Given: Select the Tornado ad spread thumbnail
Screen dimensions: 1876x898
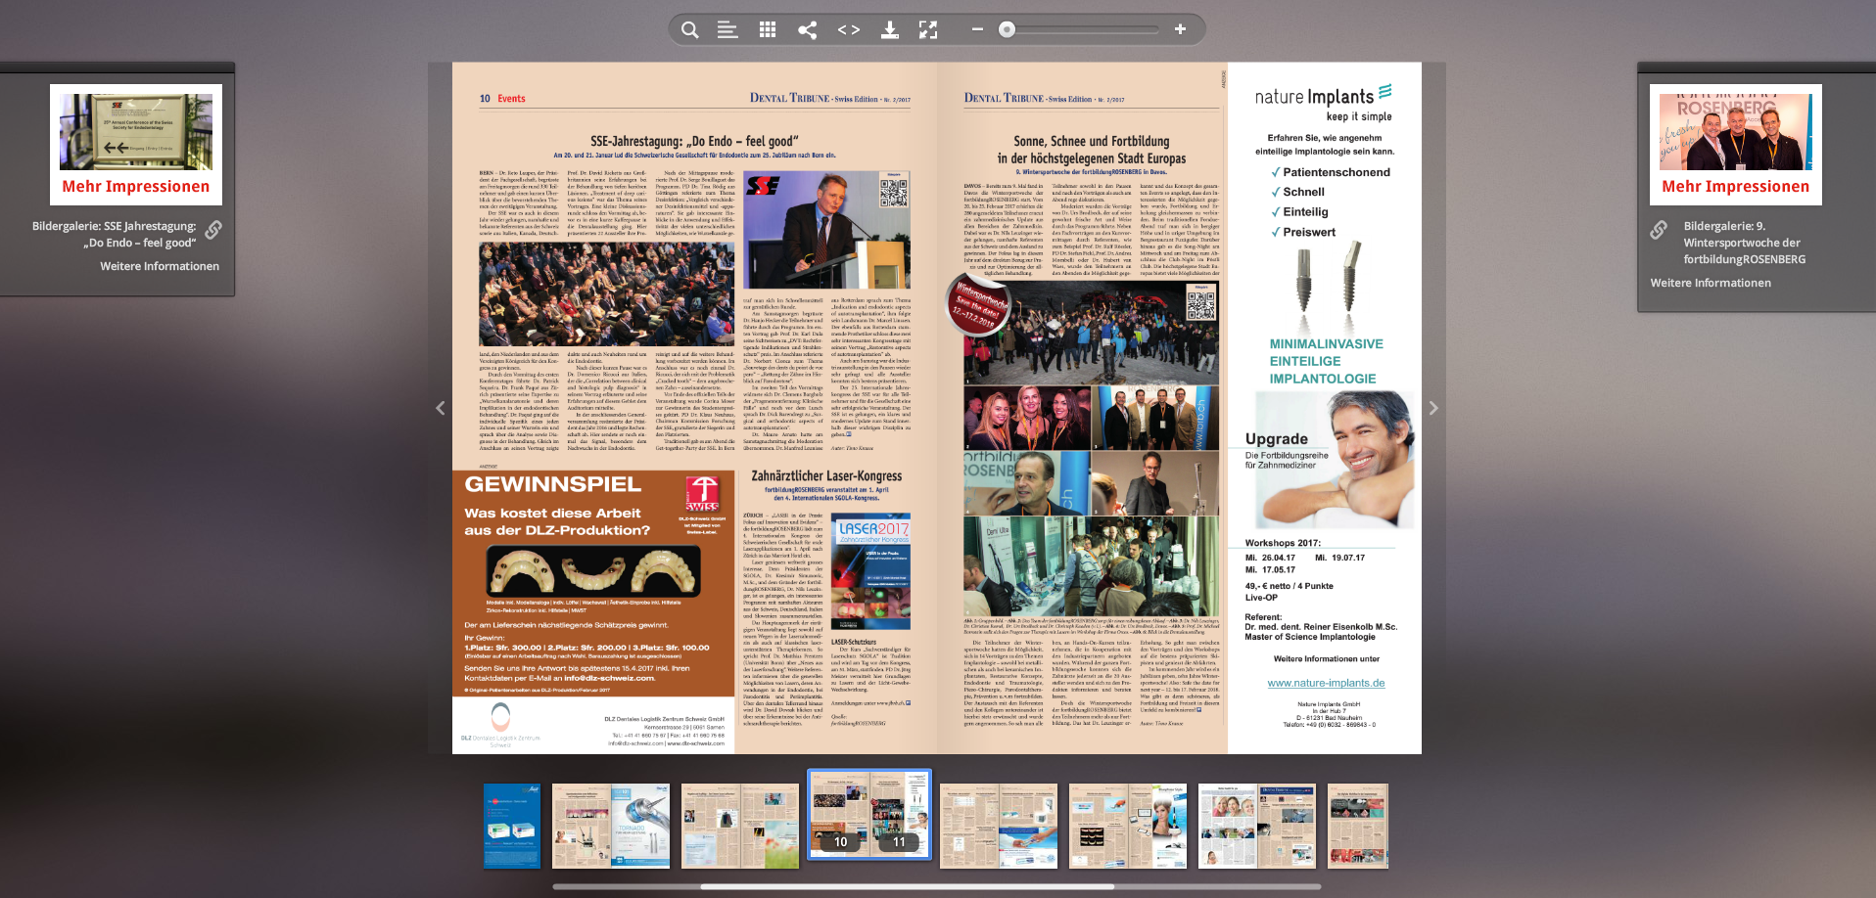Looking at the screenshot, I should coord(611,826).
